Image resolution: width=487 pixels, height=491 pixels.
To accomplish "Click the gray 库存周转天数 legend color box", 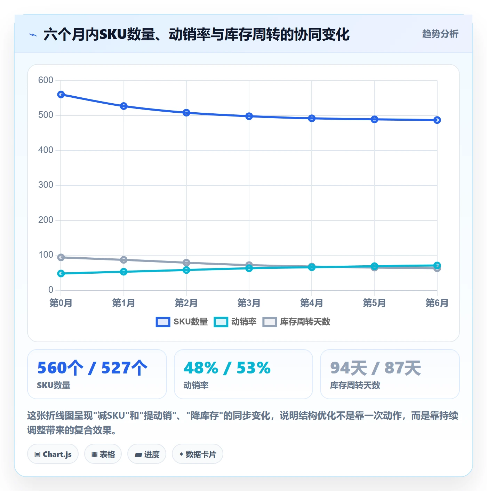I will coord(270,322).
